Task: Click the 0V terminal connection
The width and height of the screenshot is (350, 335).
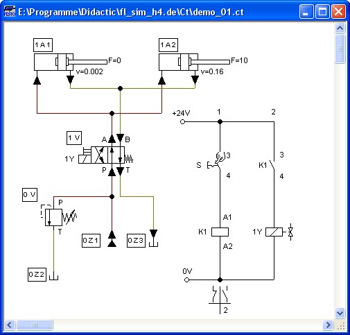Action: 187,280
